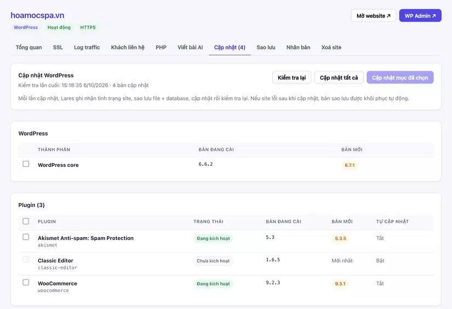Image resolution: width=452 pixels, height=309 pixels.
Task: Switch to the Tổng quan tab
Action: 29,47
